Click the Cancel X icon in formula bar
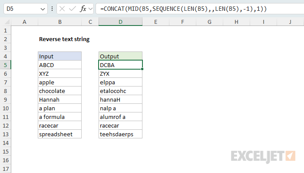This screenshot has width=304, height=173. coord(62,9)
